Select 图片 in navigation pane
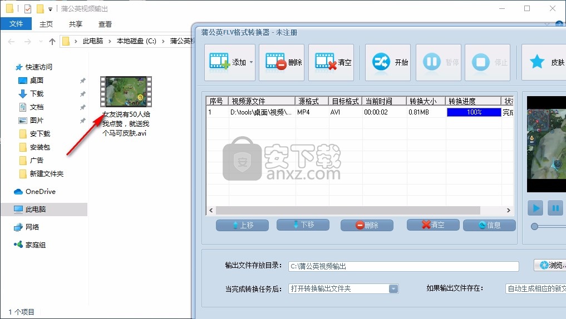566x319 pixels. 37,121
